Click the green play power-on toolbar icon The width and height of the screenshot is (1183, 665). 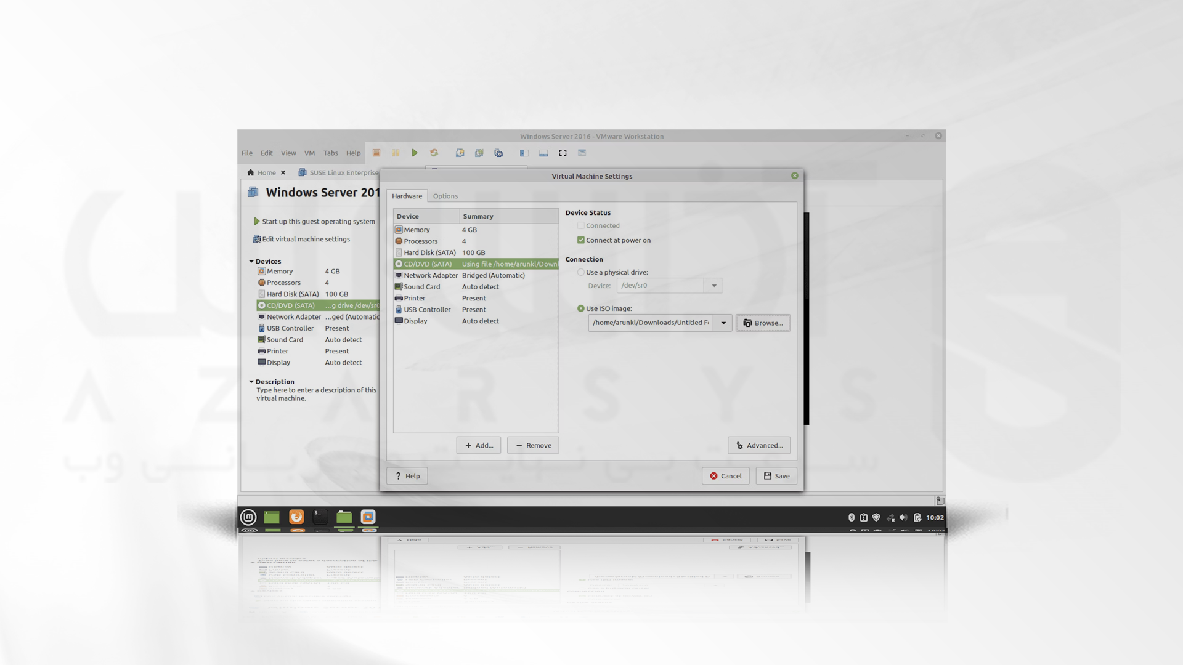tap(415, 153)
